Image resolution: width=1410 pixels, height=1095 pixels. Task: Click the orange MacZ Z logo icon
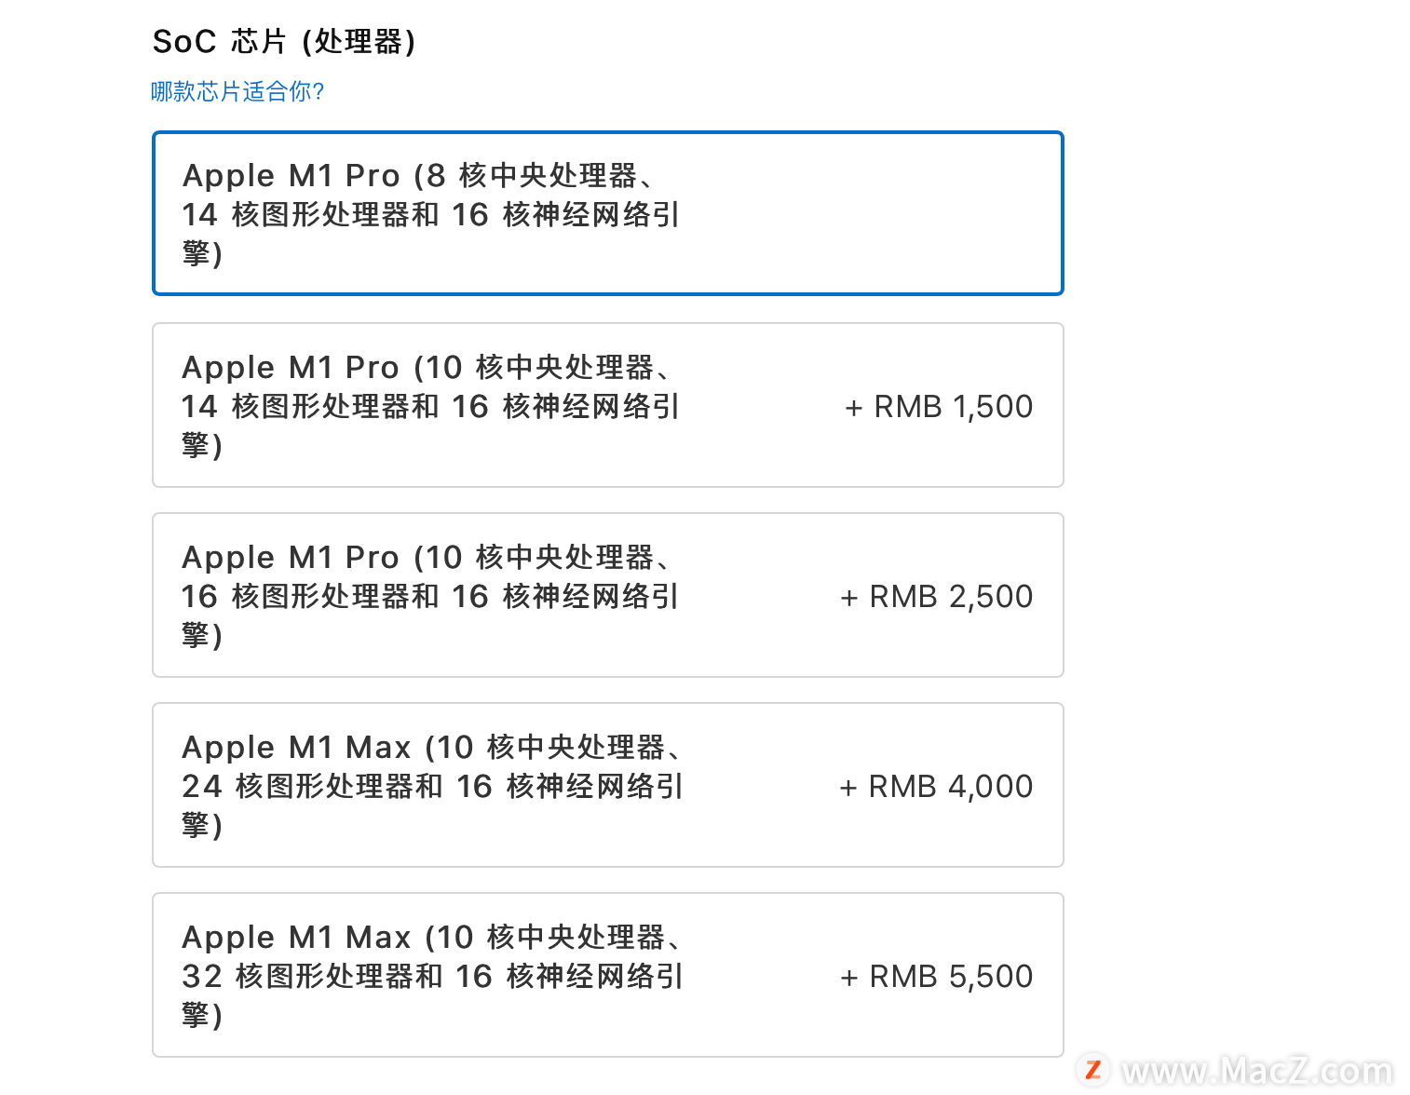1093,1071
